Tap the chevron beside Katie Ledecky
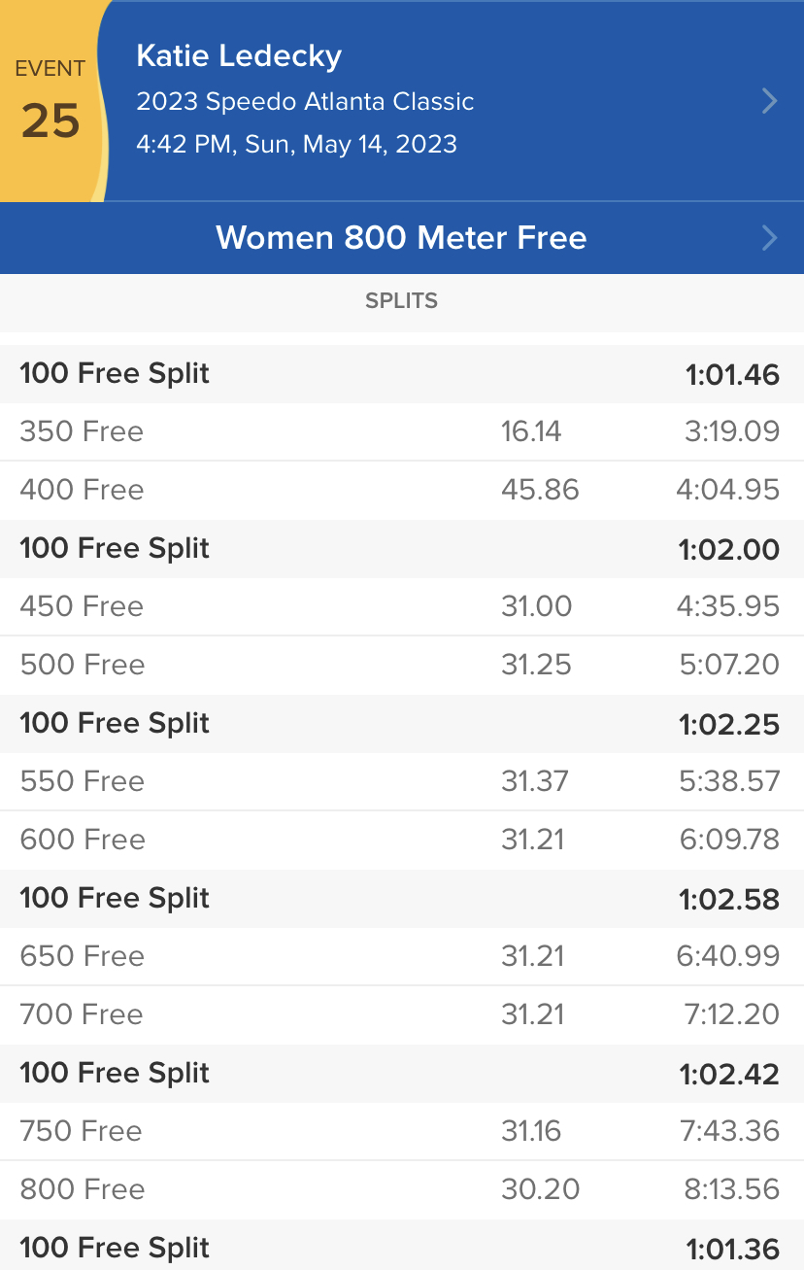 [x=769, y=101]
